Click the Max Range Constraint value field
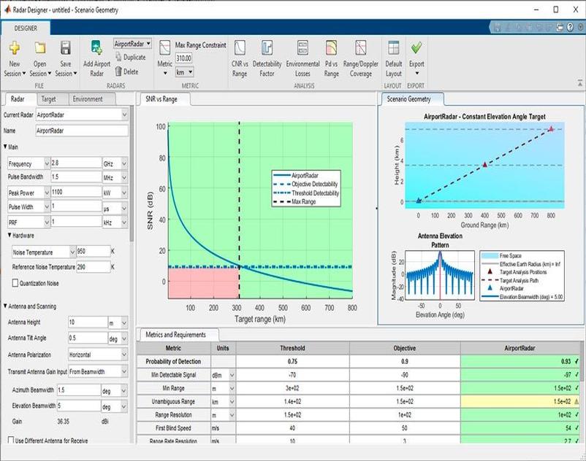 click(x=184, y=58)
